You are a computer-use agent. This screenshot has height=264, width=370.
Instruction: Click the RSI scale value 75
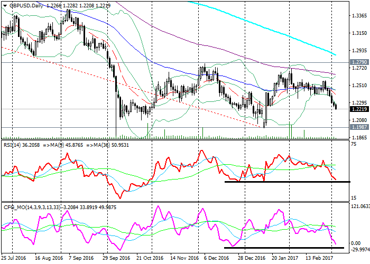click(354, 144)
